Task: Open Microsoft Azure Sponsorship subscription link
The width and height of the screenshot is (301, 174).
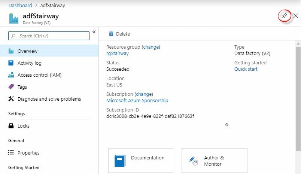Action: [137, 101]
